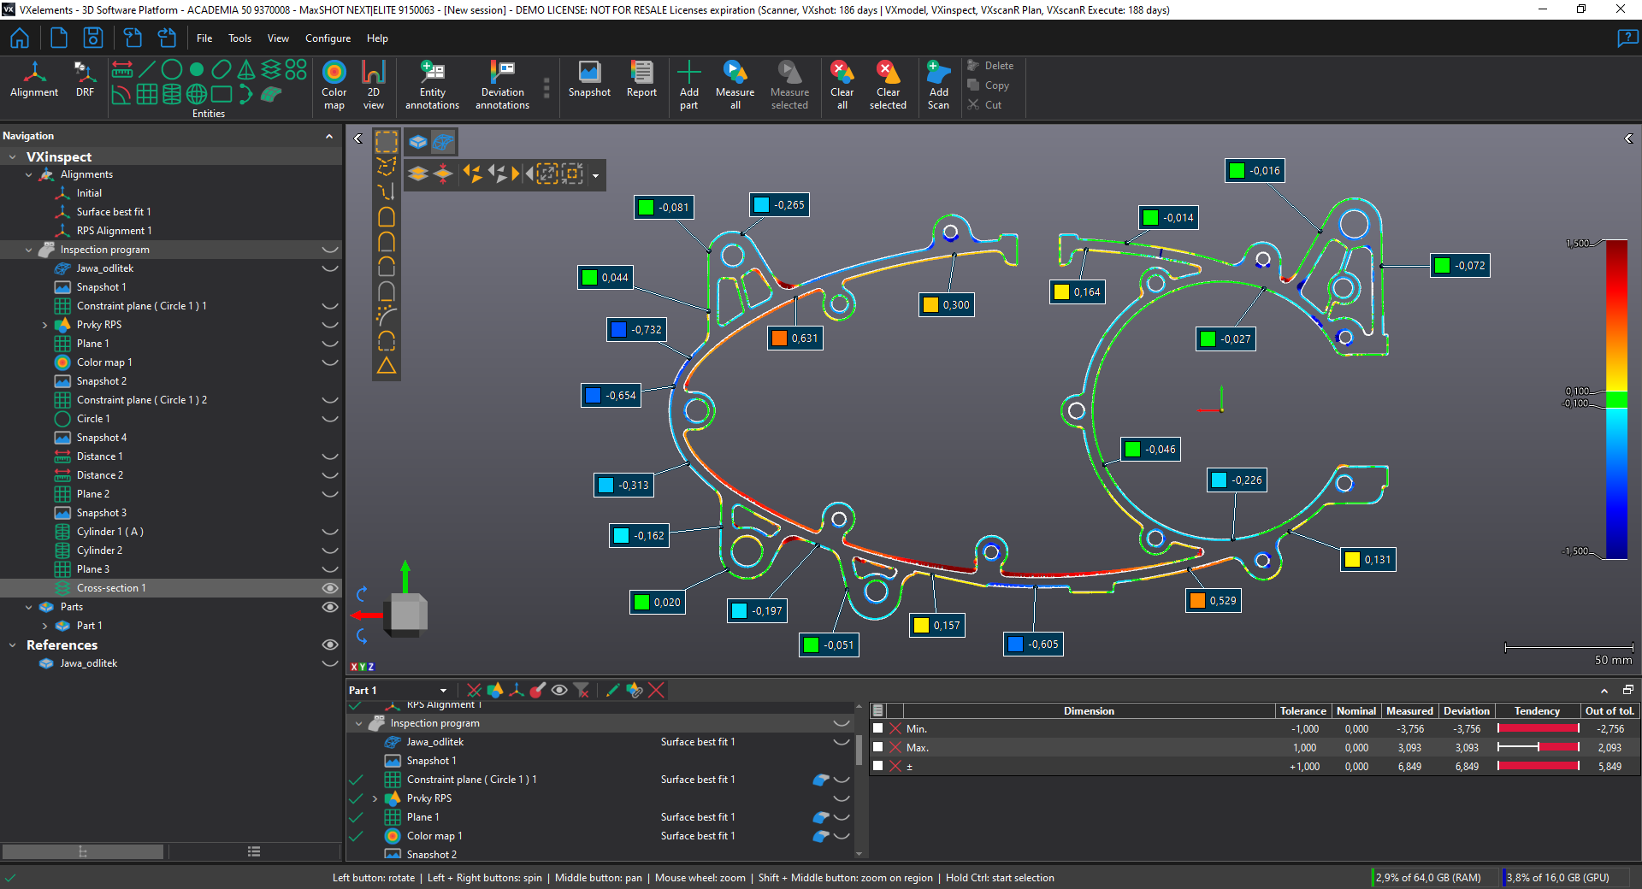Open the Alignment tool
Screen dimensions: 1642x889
tap(34, 80)
